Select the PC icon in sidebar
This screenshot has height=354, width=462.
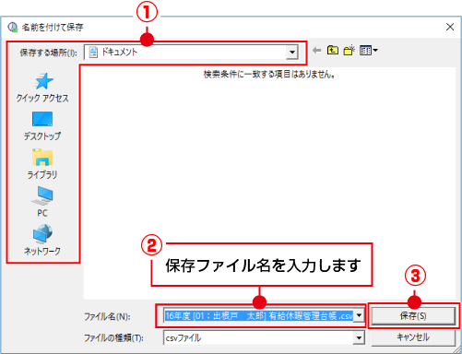pyautogui.click(x=42, y=202)
